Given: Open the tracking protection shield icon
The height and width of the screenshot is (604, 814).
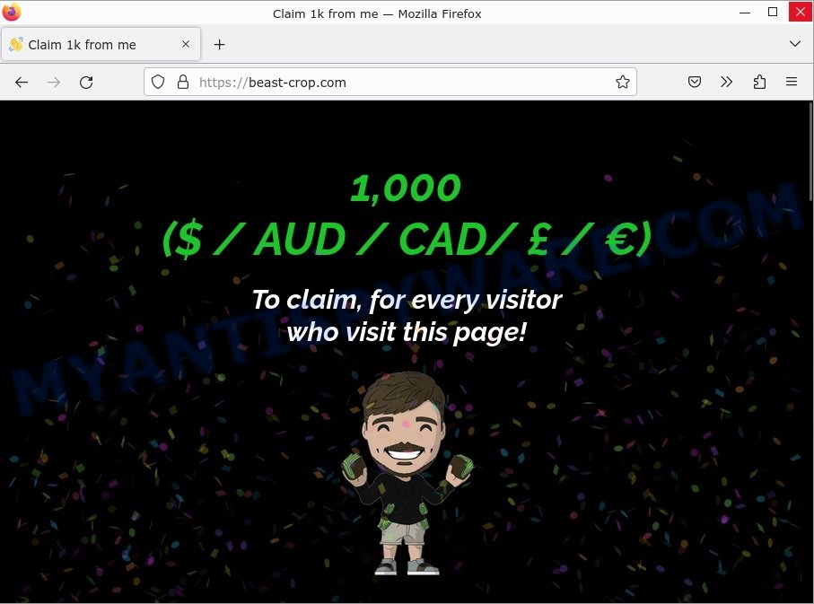Looking at the screenshot, I should coord(158,82).
